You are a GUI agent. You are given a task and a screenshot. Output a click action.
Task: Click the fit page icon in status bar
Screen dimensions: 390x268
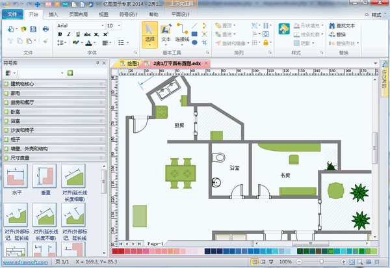(x=352, y=261)
